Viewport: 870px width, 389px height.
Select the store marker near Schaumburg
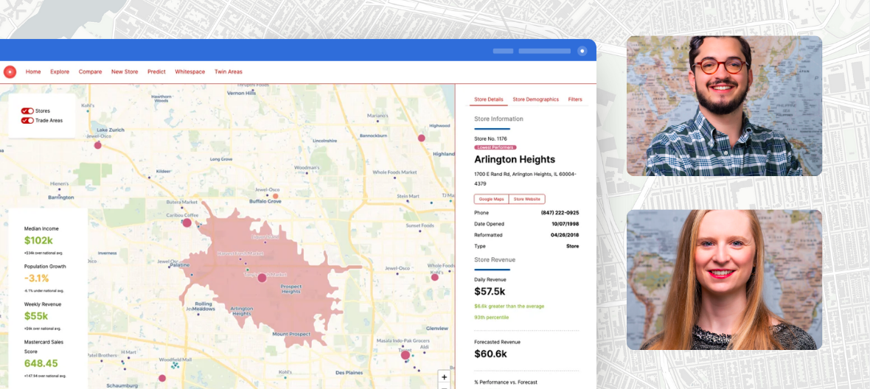[162, 379]
